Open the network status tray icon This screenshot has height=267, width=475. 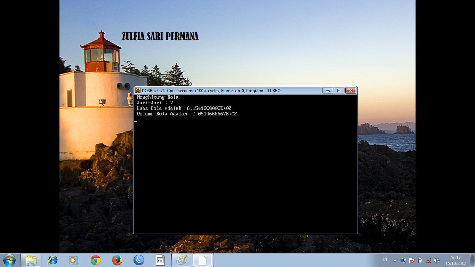coord(403,260)
